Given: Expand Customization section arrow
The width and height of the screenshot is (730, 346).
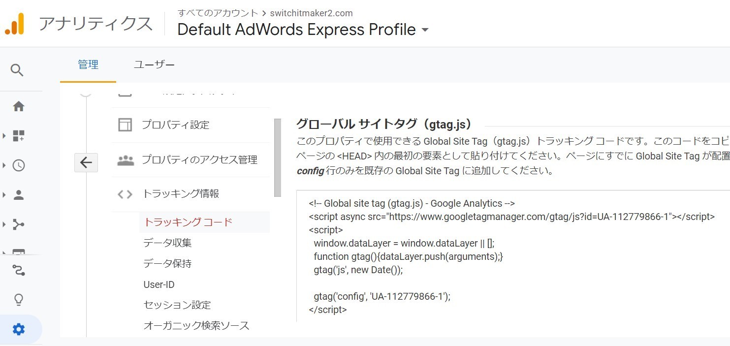Looking at the screenshot, I should click(x=4, y=136).
